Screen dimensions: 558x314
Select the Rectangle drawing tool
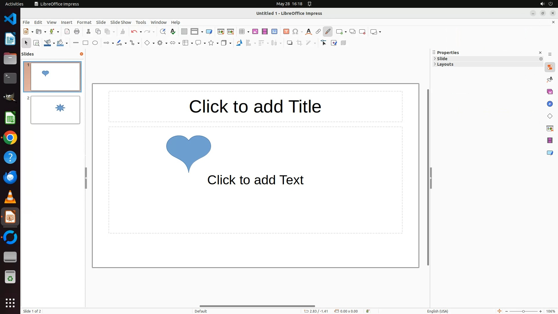(85, 43)
